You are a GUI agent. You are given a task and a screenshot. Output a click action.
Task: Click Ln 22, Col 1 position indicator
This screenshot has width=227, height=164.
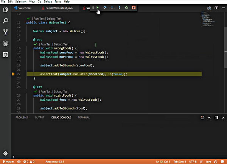[x=163, y=161]
